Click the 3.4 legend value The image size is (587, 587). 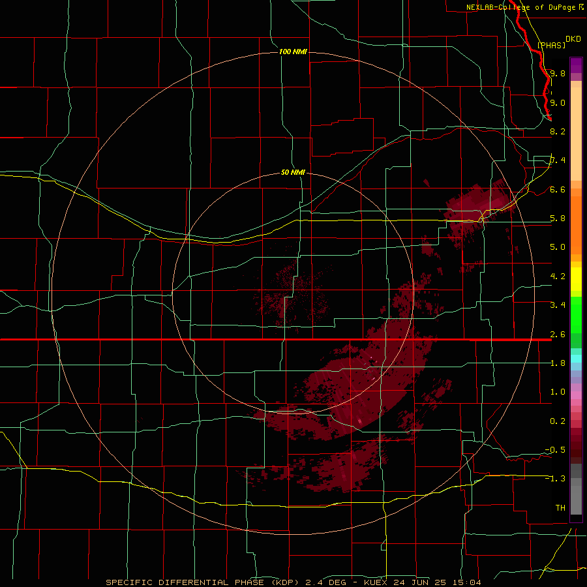558,305
